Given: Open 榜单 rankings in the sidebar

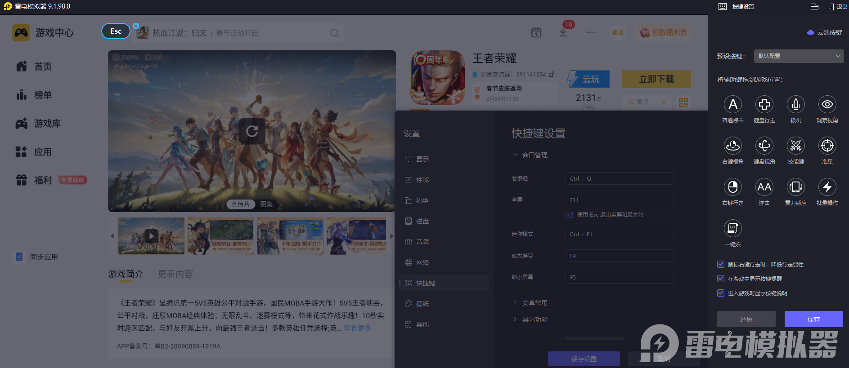Looking at the screenshot, I should point(34,95).
